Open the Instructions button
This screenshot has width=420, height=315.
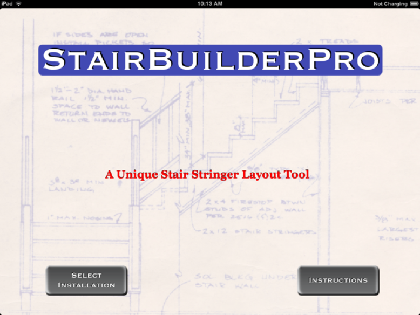point(338,280)
